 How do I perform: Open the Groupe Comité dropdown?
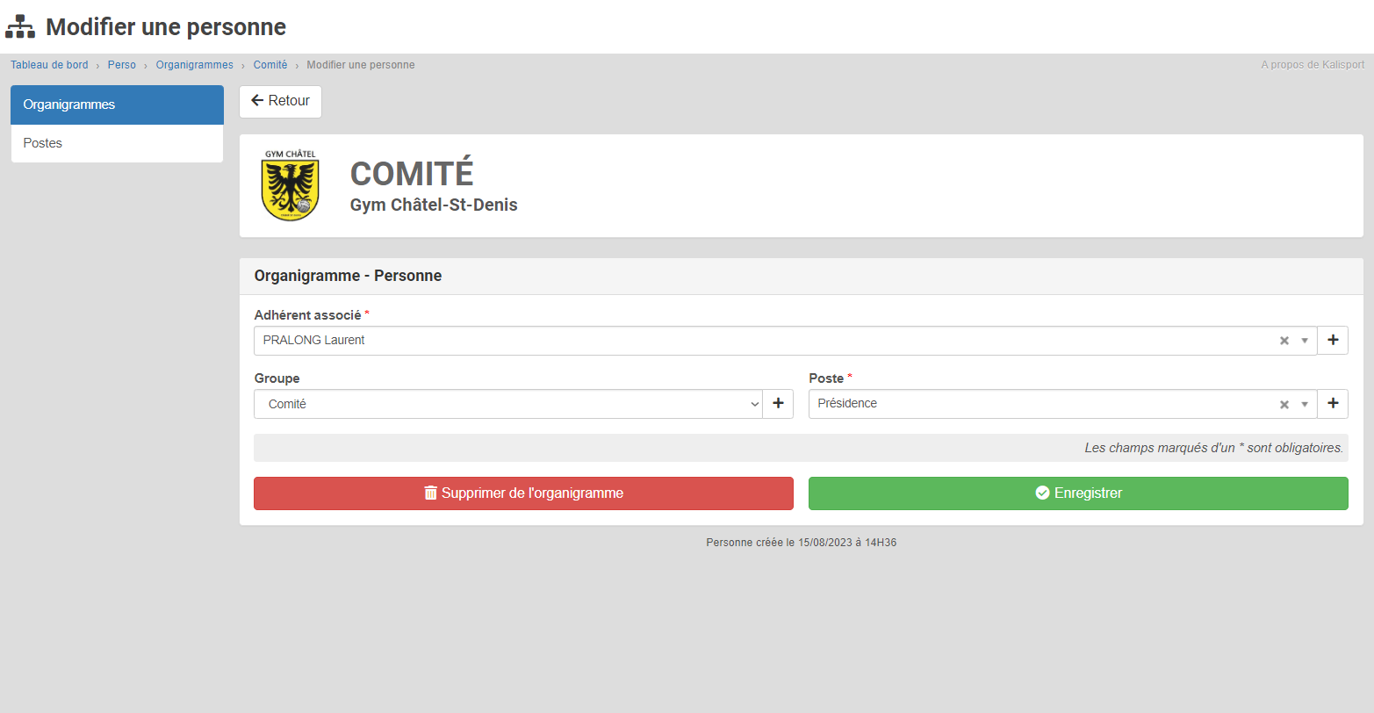[x=508, y=405]
